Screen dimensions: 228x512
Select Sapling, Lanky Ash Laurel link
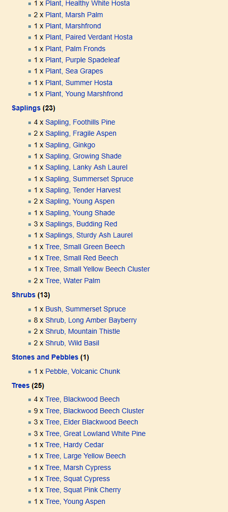coord(87,168)
